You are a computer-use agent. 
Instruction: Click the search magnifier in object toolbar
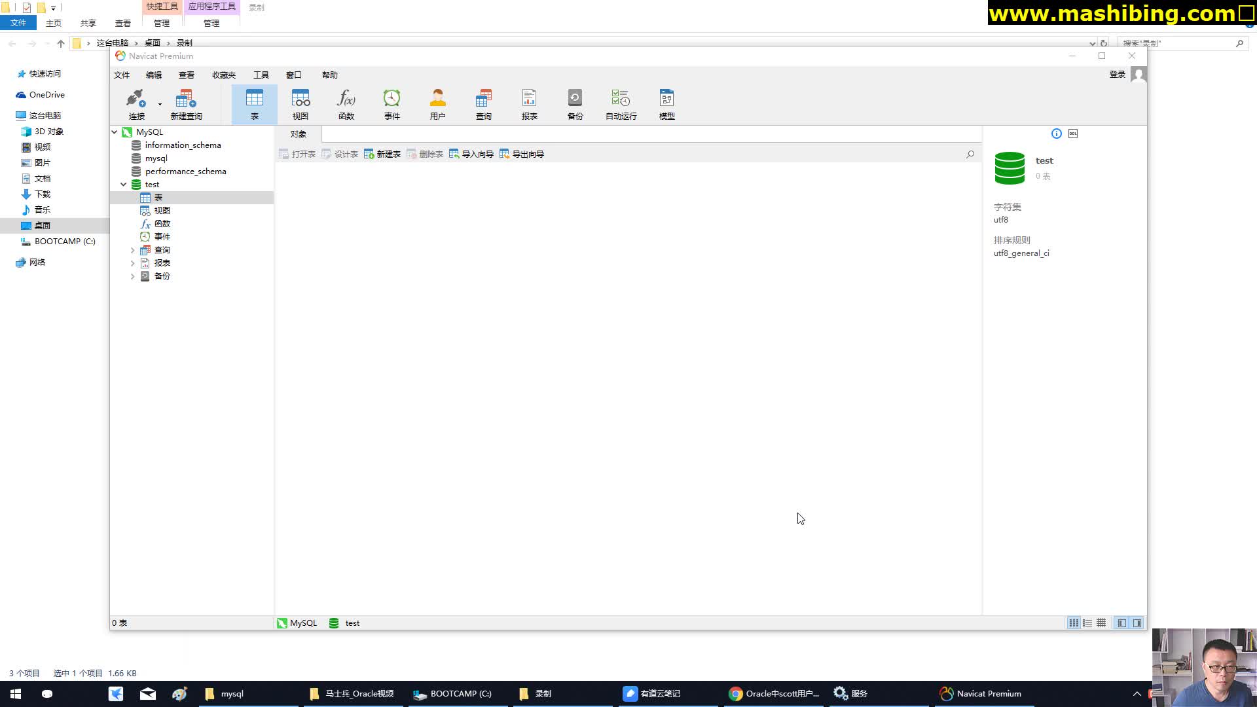[x=970, y=154]
